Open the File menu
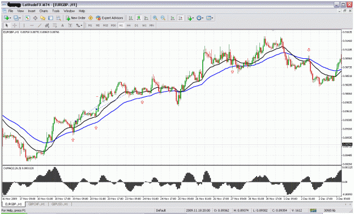The width and height of the screenshot is (354, 214). pos(11,11)
